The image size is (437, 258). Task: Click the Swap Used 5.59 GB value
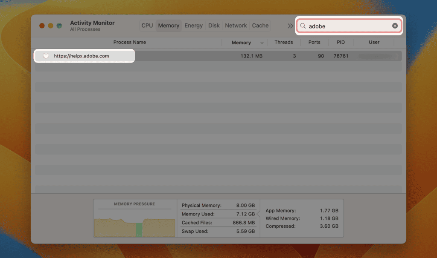point(245,231)
